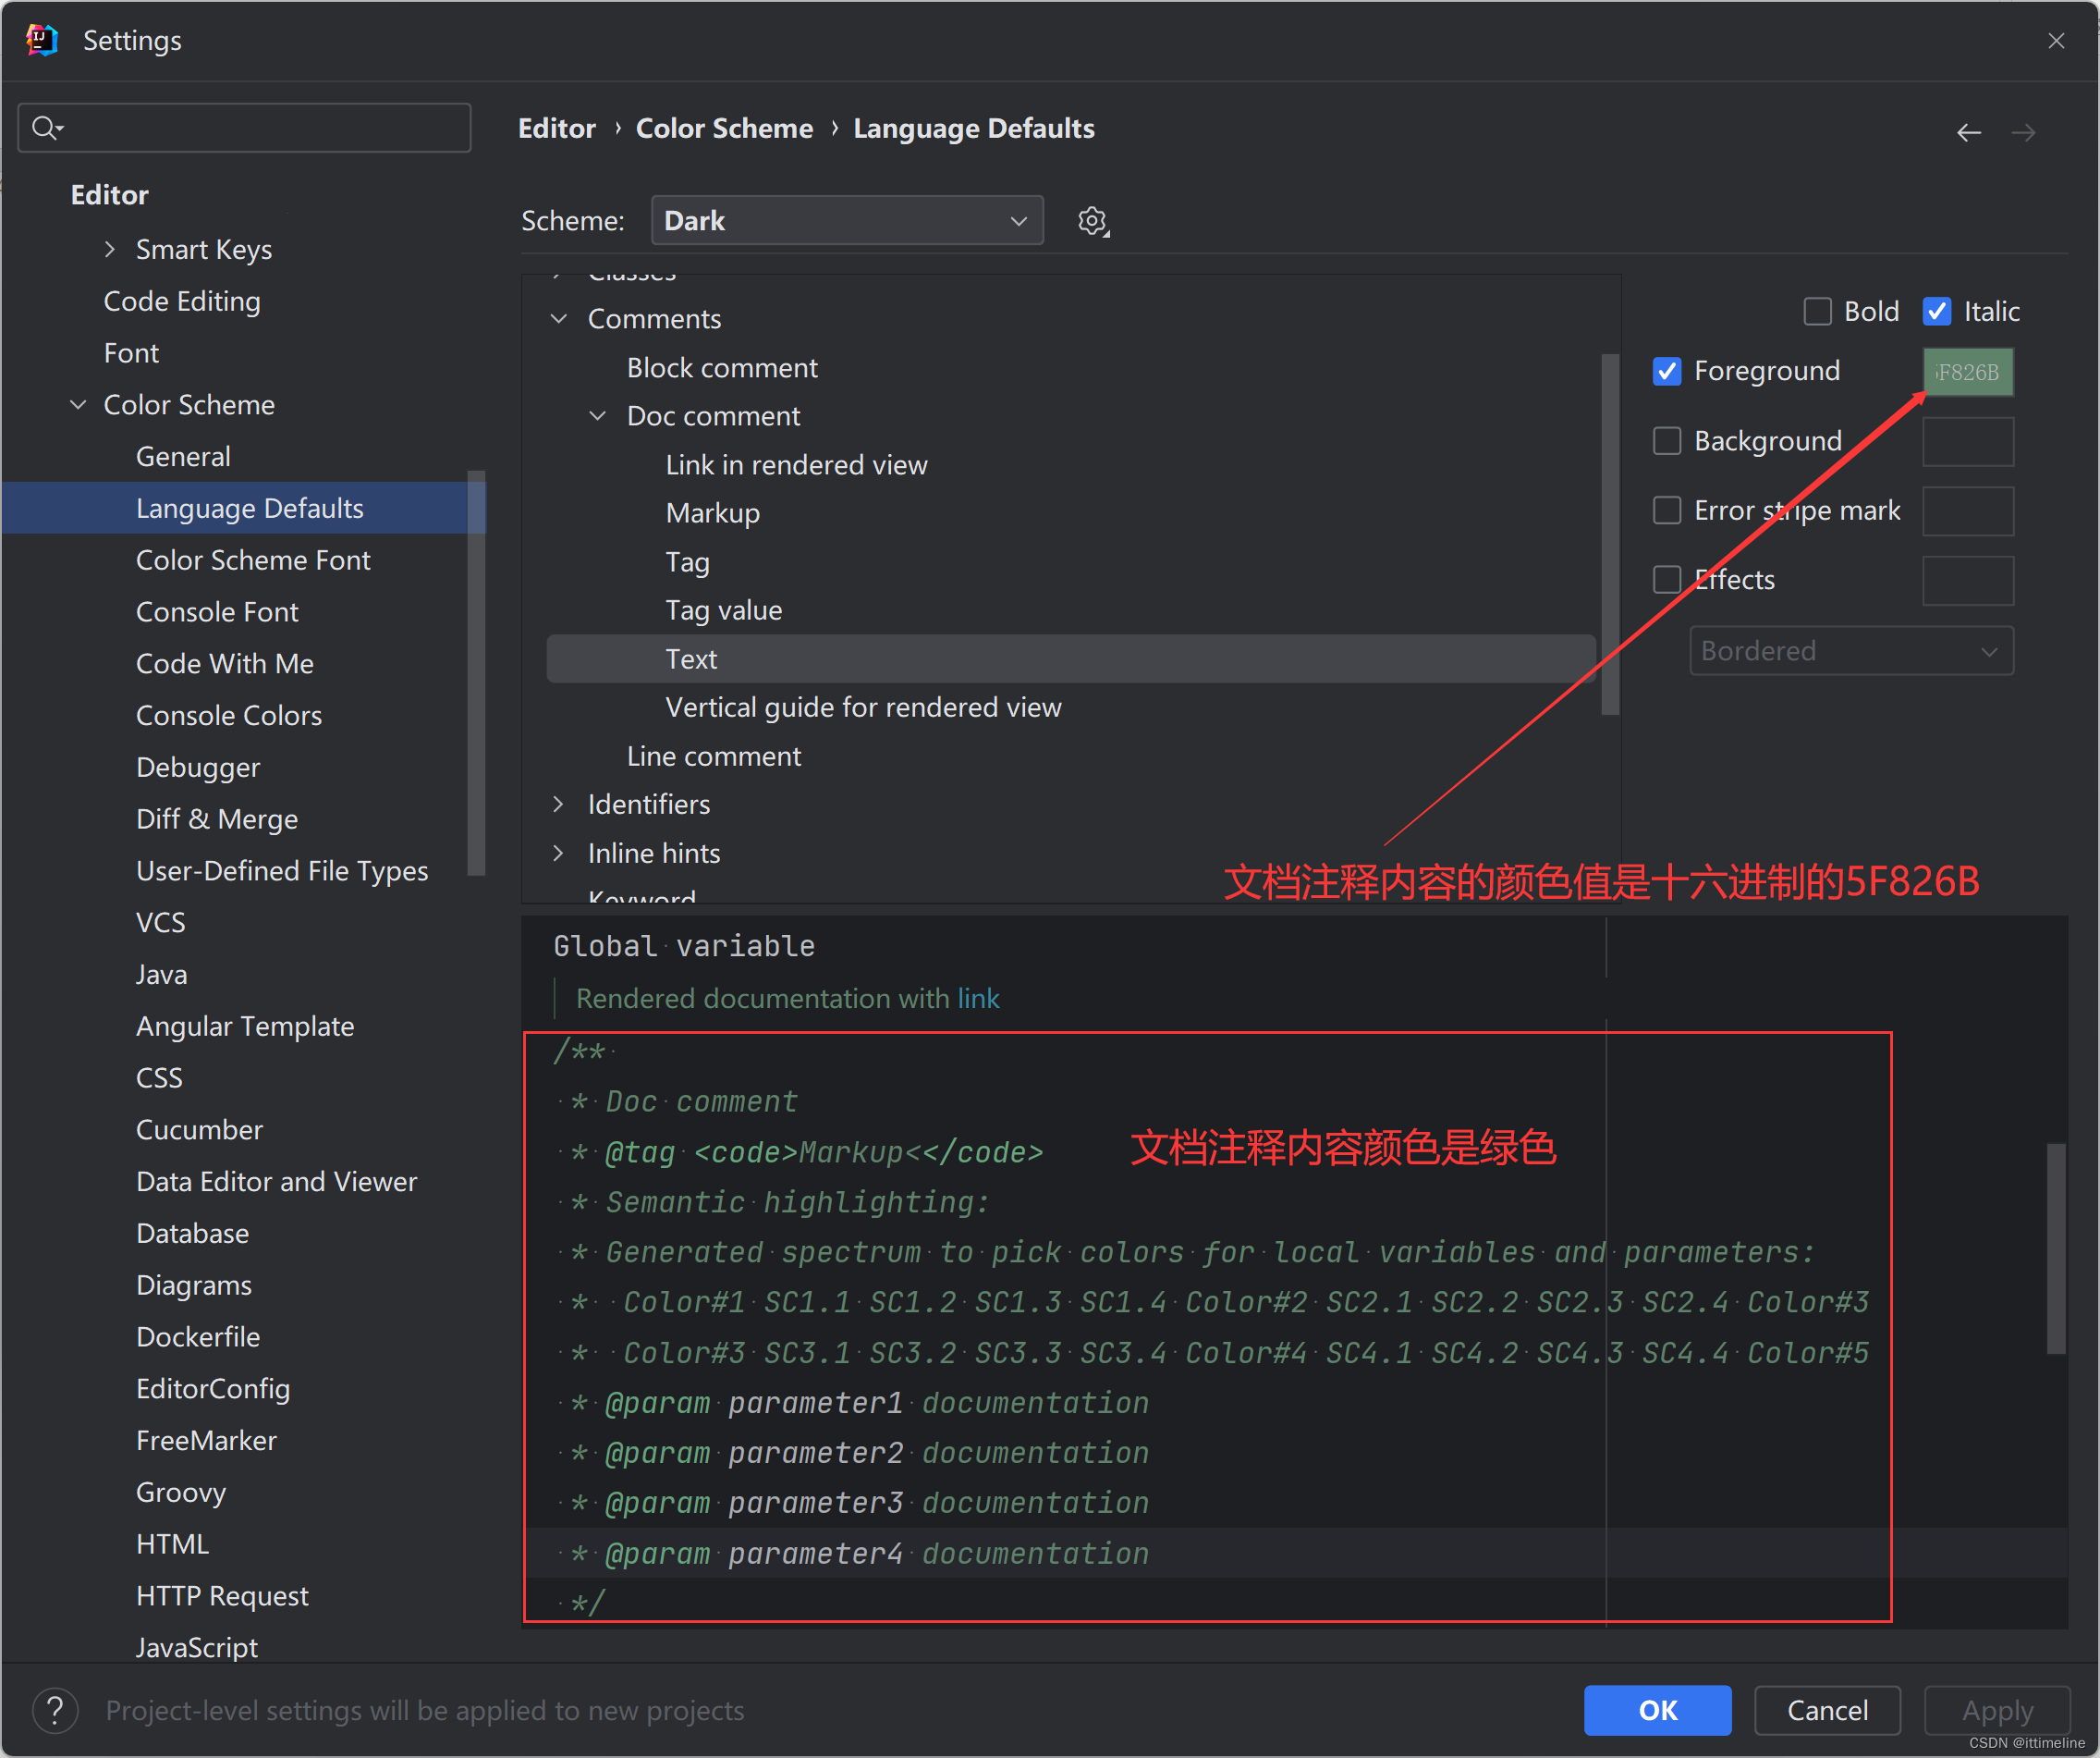This screenshot has height=1758, width=2100.
Task: Go back using the left arrow
Action: (x=1968, y=132)
